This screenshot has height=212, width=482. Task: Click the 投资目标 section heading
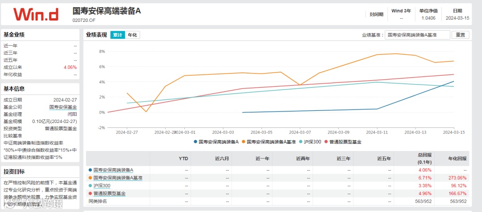14,171
